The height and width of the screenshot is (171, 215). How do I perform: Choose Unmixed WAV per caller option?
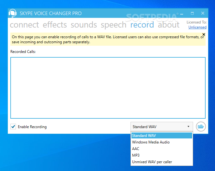pyautogui.click(x=162, y=162)
